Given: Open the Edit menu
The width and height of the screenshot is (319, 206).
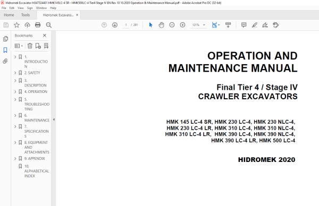Looking at the screenshot, I should click(x=12, y=8).
